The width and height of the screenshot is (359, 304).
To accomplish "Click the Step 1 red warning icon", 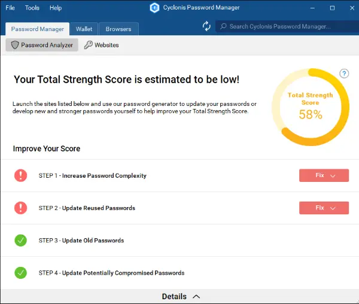I will pos(20,175).
